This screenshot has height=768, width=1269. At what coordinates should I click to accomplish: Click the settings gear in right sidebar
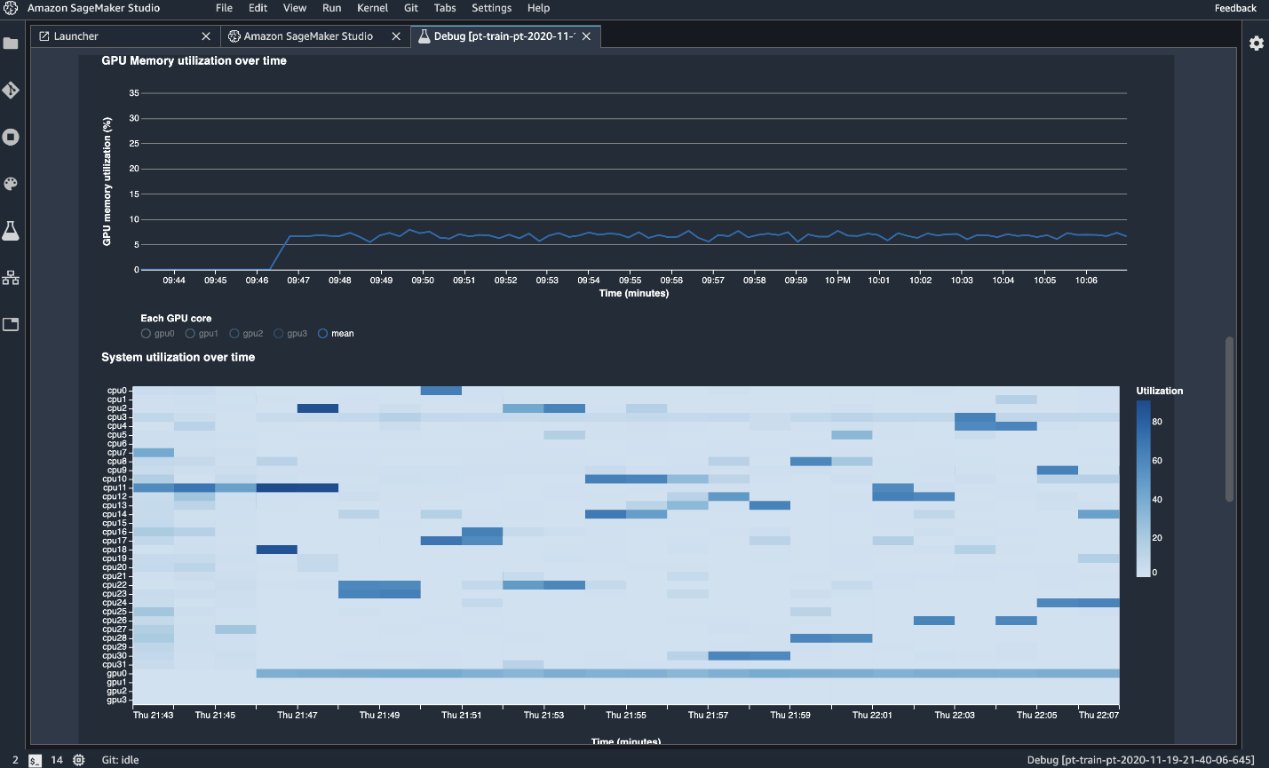[1256, 44]
